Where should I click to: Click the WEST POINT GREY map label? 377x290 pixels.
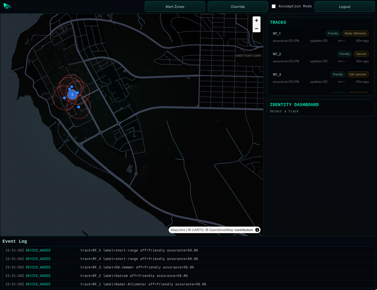pos(249,56)
